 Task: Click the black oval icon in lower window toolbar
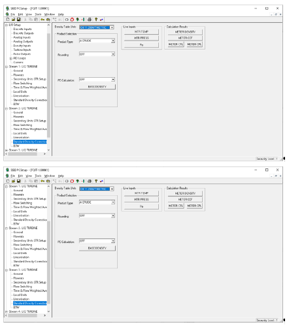click(x=67, y=181)
